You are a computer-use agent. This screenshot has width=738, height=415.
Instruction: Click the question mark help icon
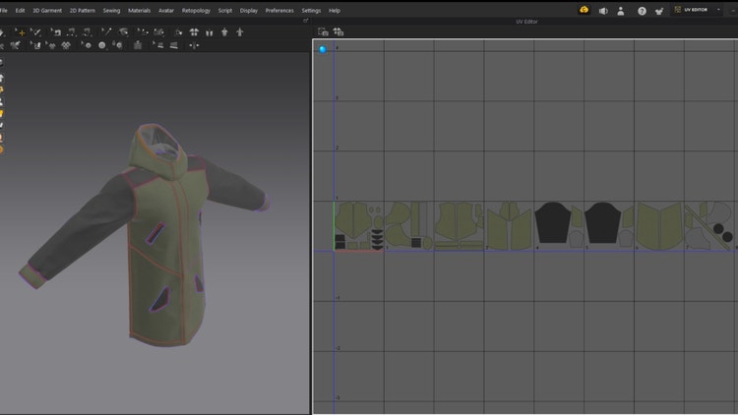642,11
